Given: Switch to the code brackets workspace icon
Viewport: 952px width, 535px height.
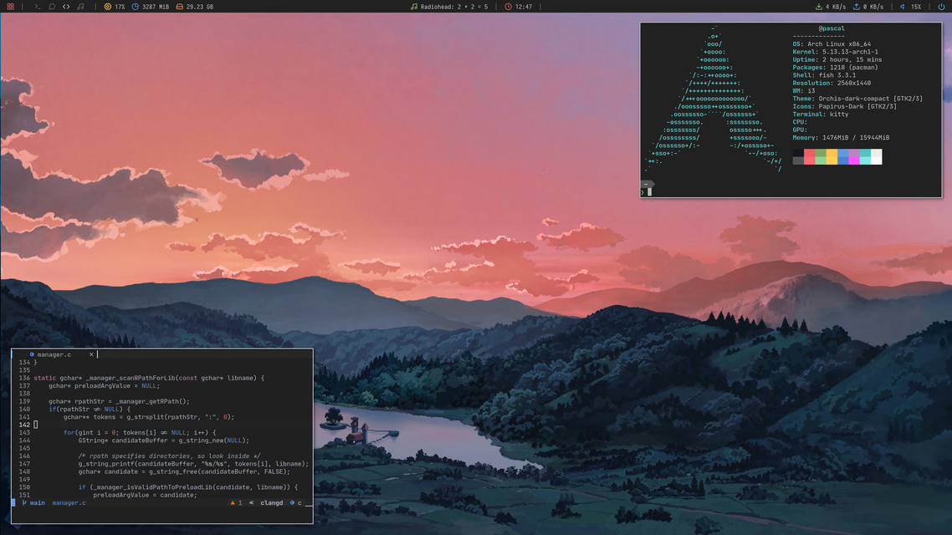Looking at the screenshot, I should (x=66, y=7).
